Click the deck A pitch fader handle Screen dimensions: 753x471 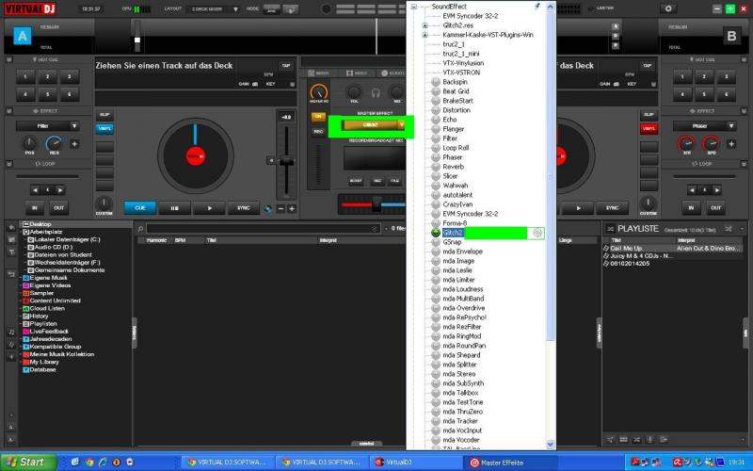point(287,162)
